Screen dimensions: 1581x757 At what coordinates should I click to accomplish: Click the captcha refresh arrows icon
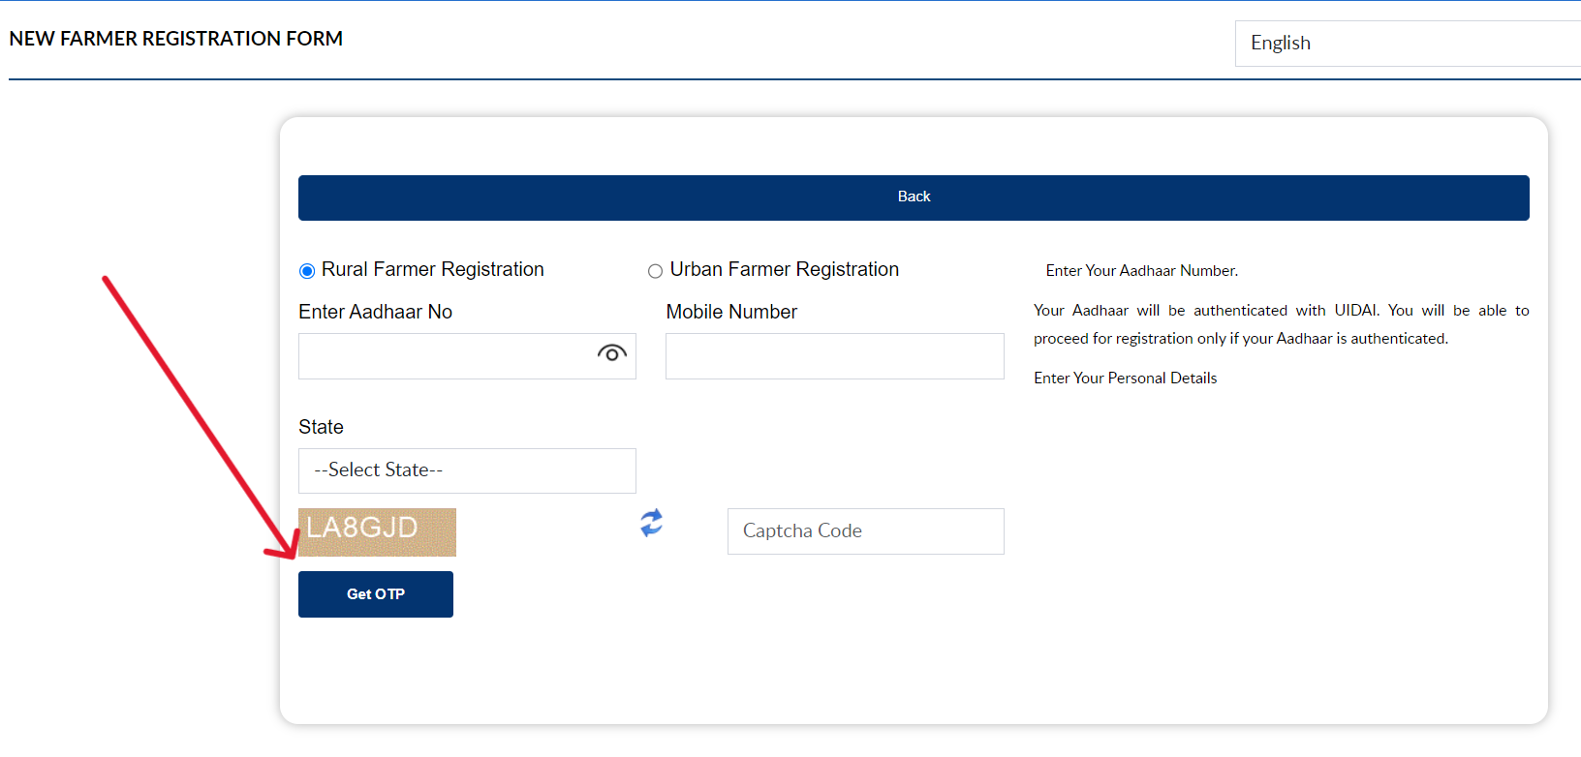pos(652,525)
